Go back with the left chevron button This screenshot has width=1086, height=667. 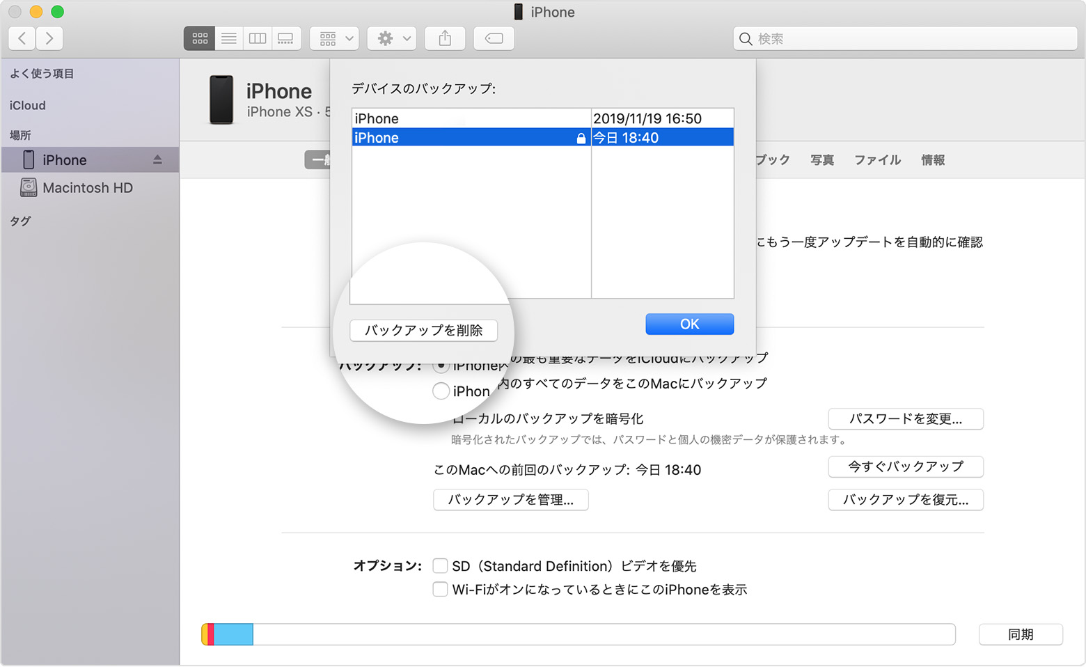click(x=22, y=38)
